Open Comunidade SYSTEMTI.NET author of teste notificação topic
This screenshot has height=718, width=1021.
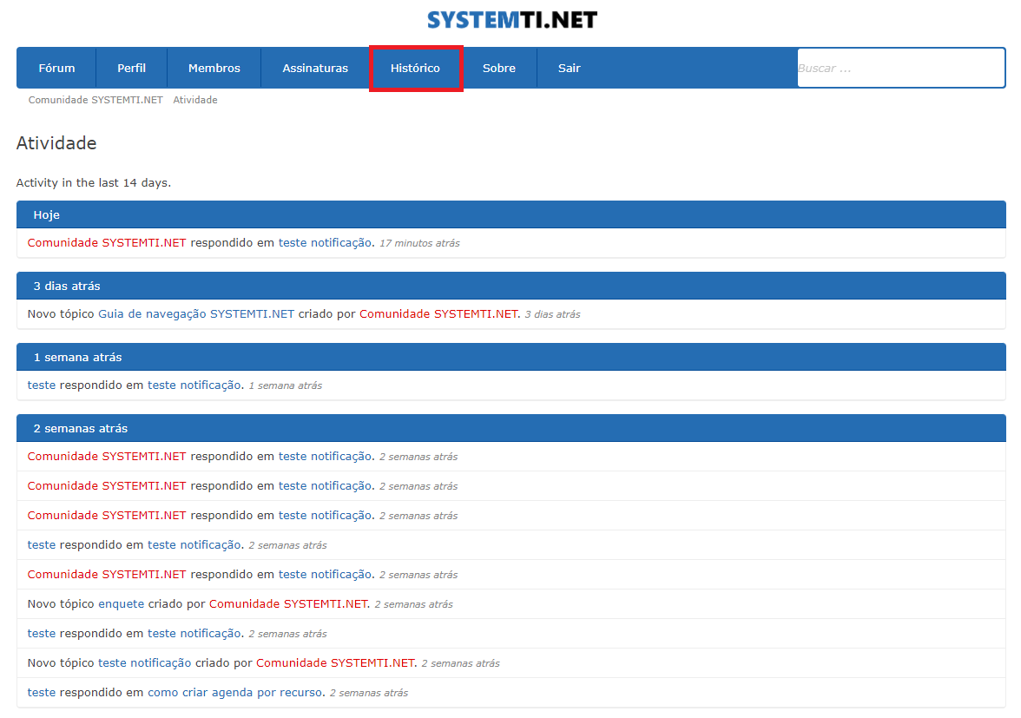pos(335,662)
